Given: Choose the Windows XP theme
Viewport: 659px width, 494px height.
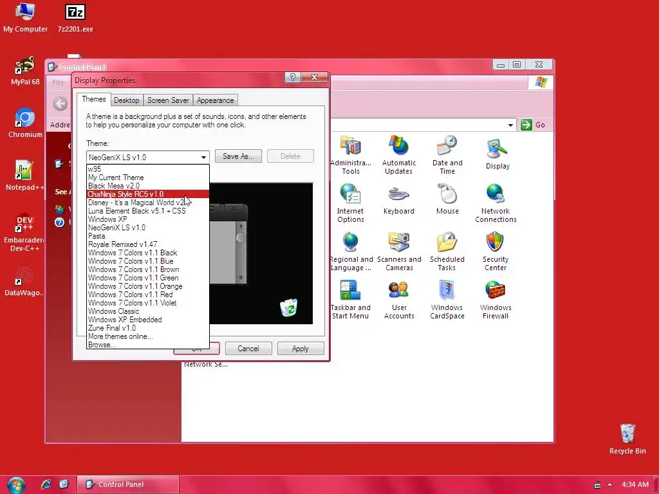Looking at the screenshot, I should point(147,219).
